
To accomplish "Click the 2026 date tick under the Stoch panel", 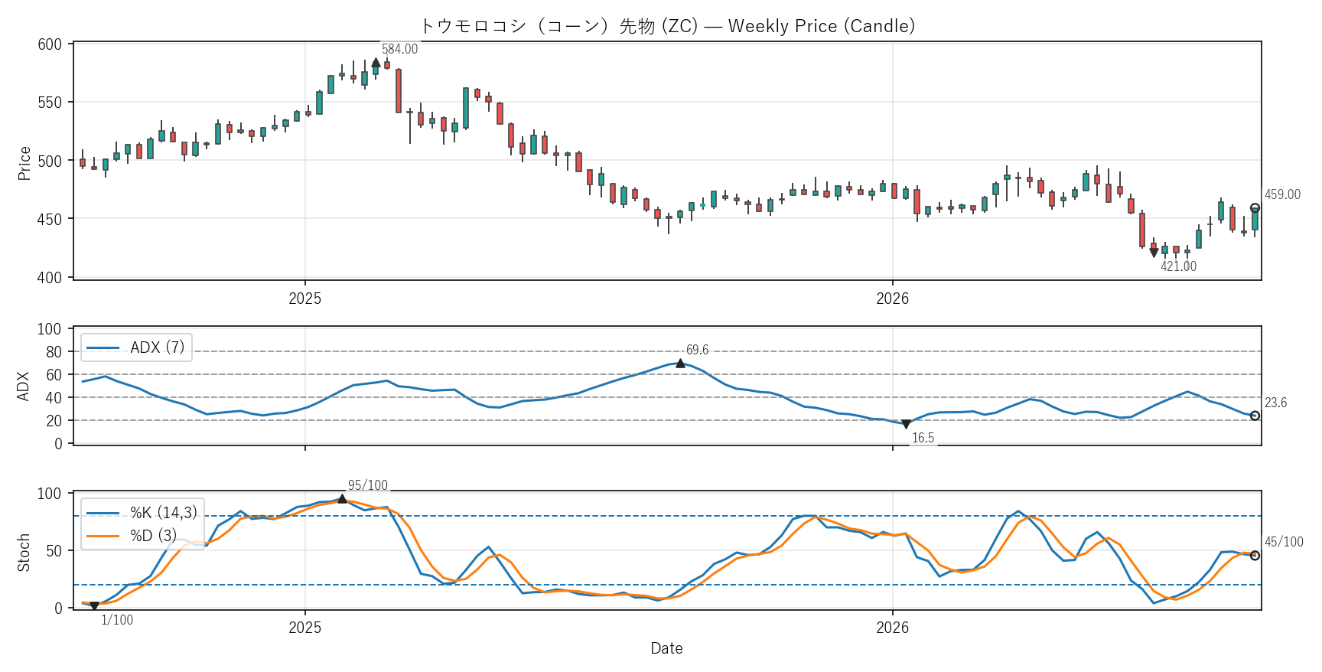I will pyautogui.click(x=893, y=628).
